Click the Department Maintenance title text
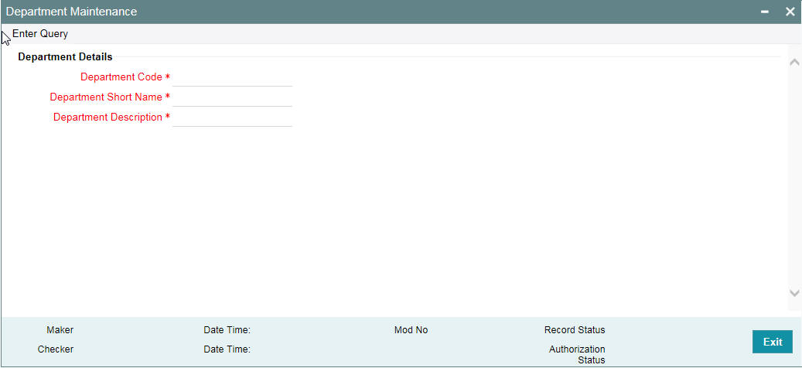The image size is (802, 368). [71, 12]
